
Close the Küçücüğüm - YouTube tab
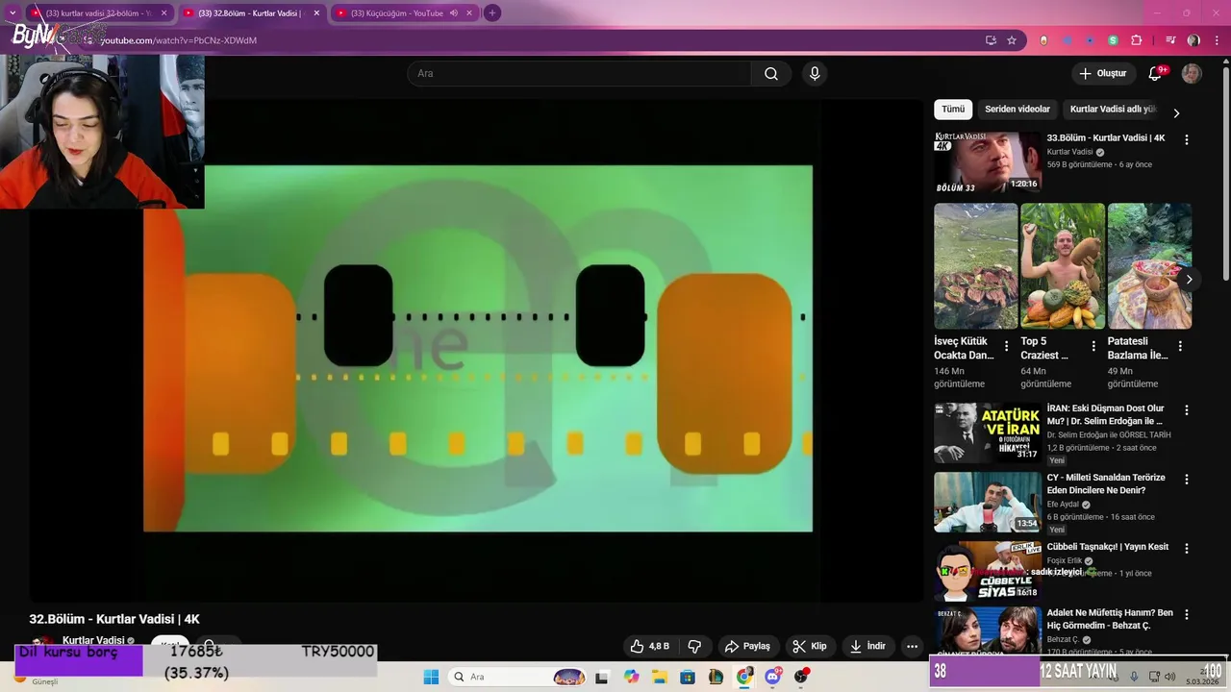coord(468,13)
